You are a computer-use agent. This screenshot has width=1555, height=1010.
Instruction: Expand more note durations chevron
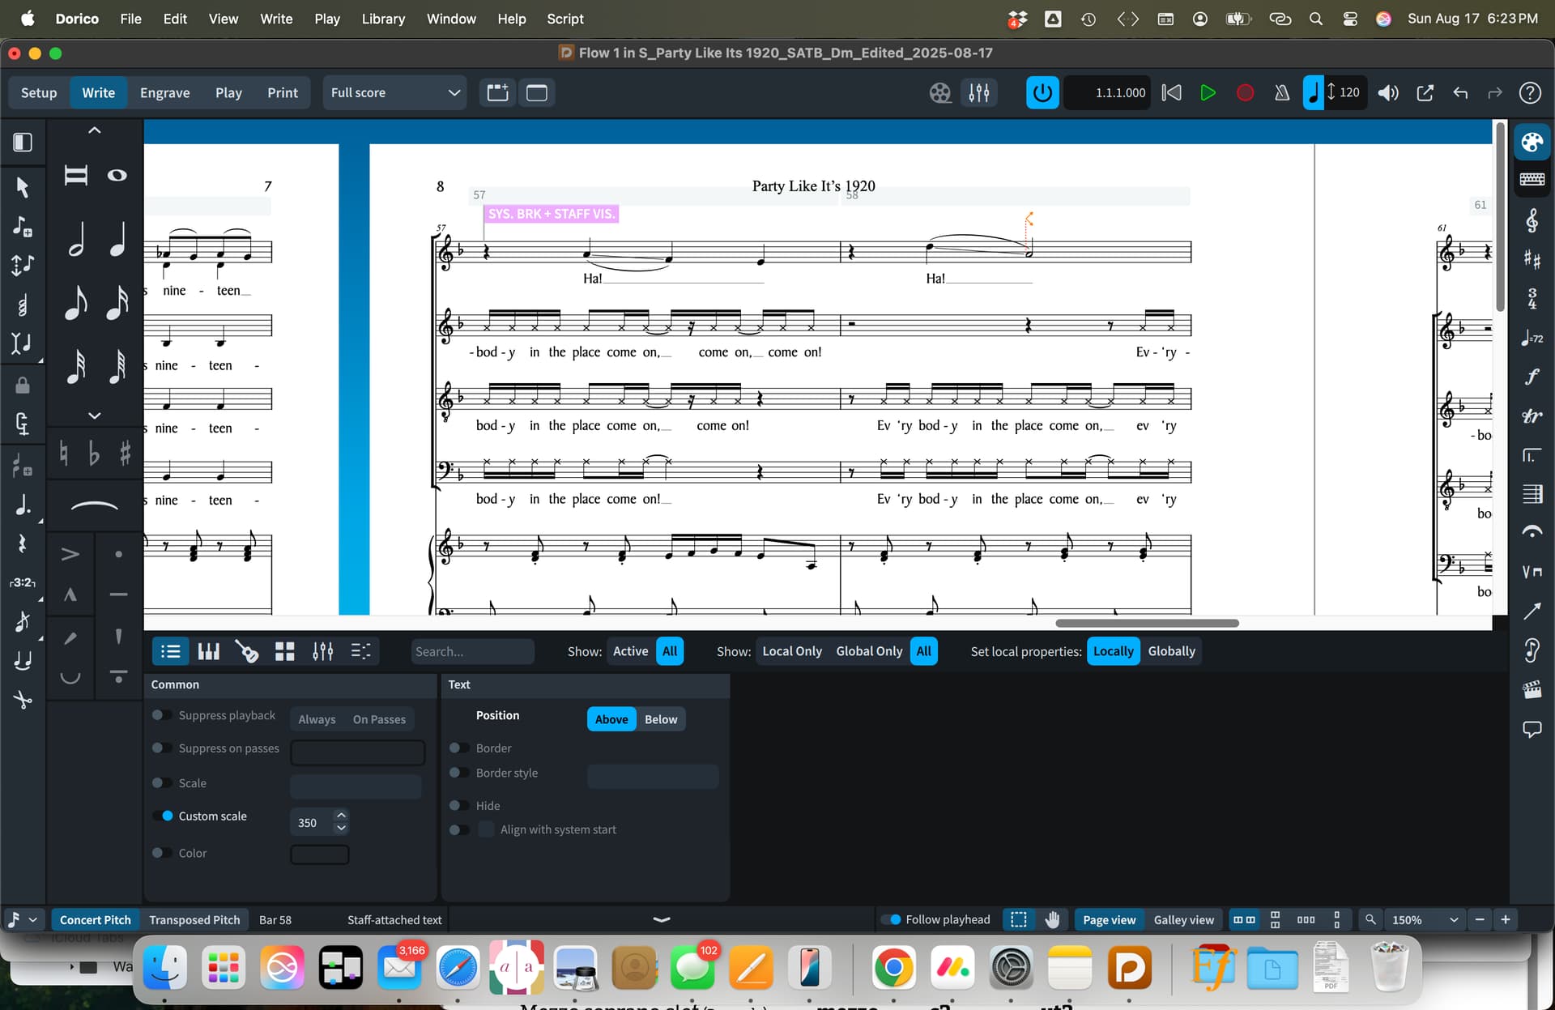click(x=95, y=416)
